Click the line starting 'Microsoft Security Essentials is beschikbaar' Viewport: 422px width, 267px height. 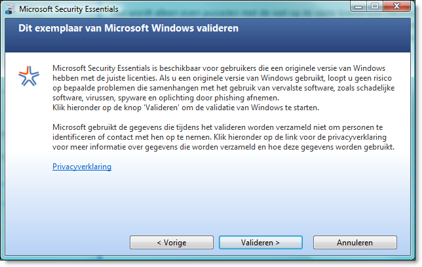coord(219,68)
